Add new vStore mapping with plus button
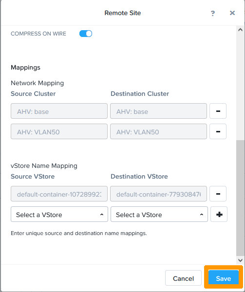245x292 pixels. (x=219, y=214)
